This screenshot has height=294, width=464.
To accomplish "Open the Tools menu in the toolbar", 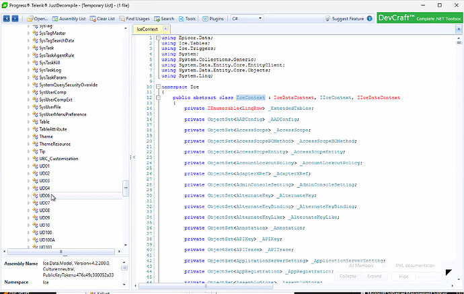I will pyautogui.click(x=187, y=19).
